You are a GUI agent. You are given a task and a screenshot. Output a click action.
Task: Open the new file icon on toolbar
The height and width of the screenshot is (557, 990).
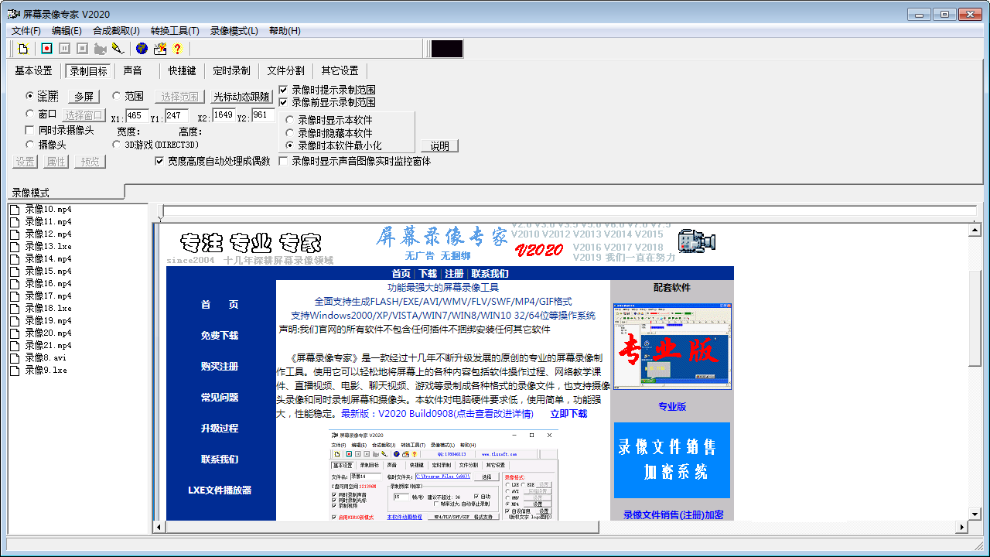tap(23, 48)
